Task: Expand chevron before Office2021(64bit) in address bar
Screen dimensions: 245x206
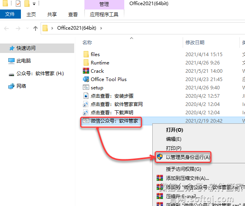Action: coord(52,28)
